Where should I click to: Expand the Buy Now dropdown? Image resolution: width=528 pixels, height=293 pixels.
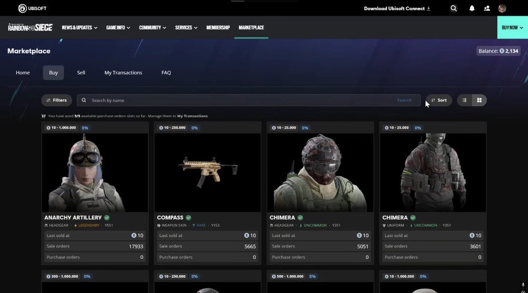coord(513,27)
